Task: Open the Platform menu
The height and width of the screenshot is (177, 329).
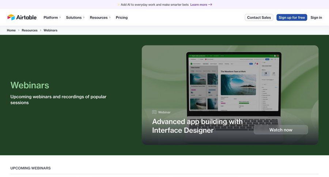Action: point(52,18)
